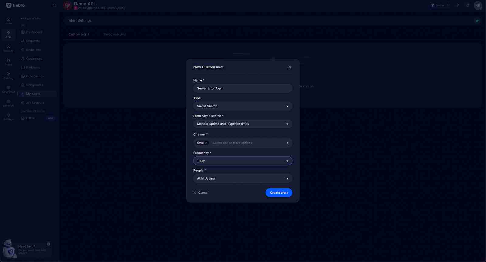The height and width of the screenshot is (262, 486).
Task: Open My Alerts in the API menu
Action: [x=37, y=94]
